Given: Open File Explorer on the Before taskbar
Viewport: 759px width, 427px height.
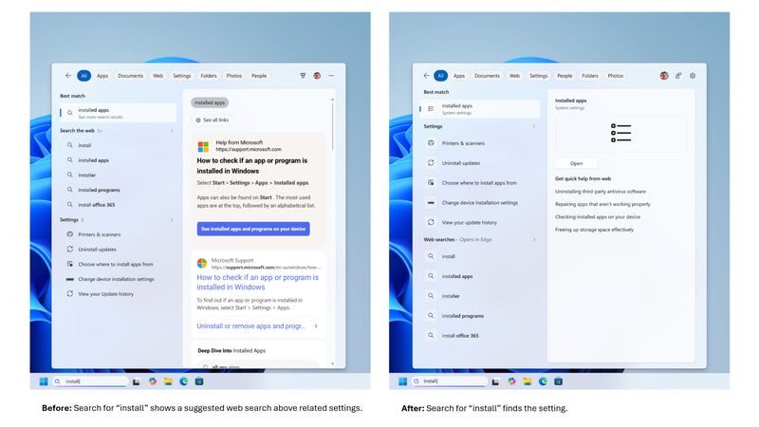Looking at the screenshot, I should click(168, 381).
